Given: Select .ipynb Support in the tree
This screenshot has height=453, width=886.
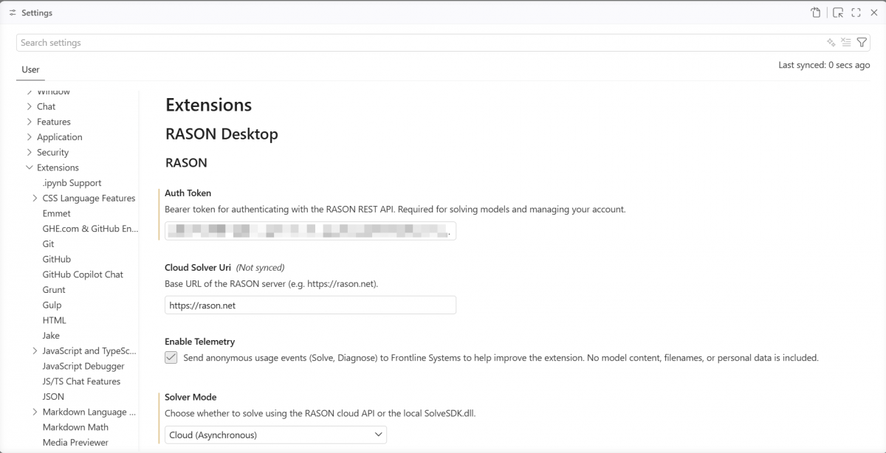Looking at the screenshot, I should coord(72,183).
